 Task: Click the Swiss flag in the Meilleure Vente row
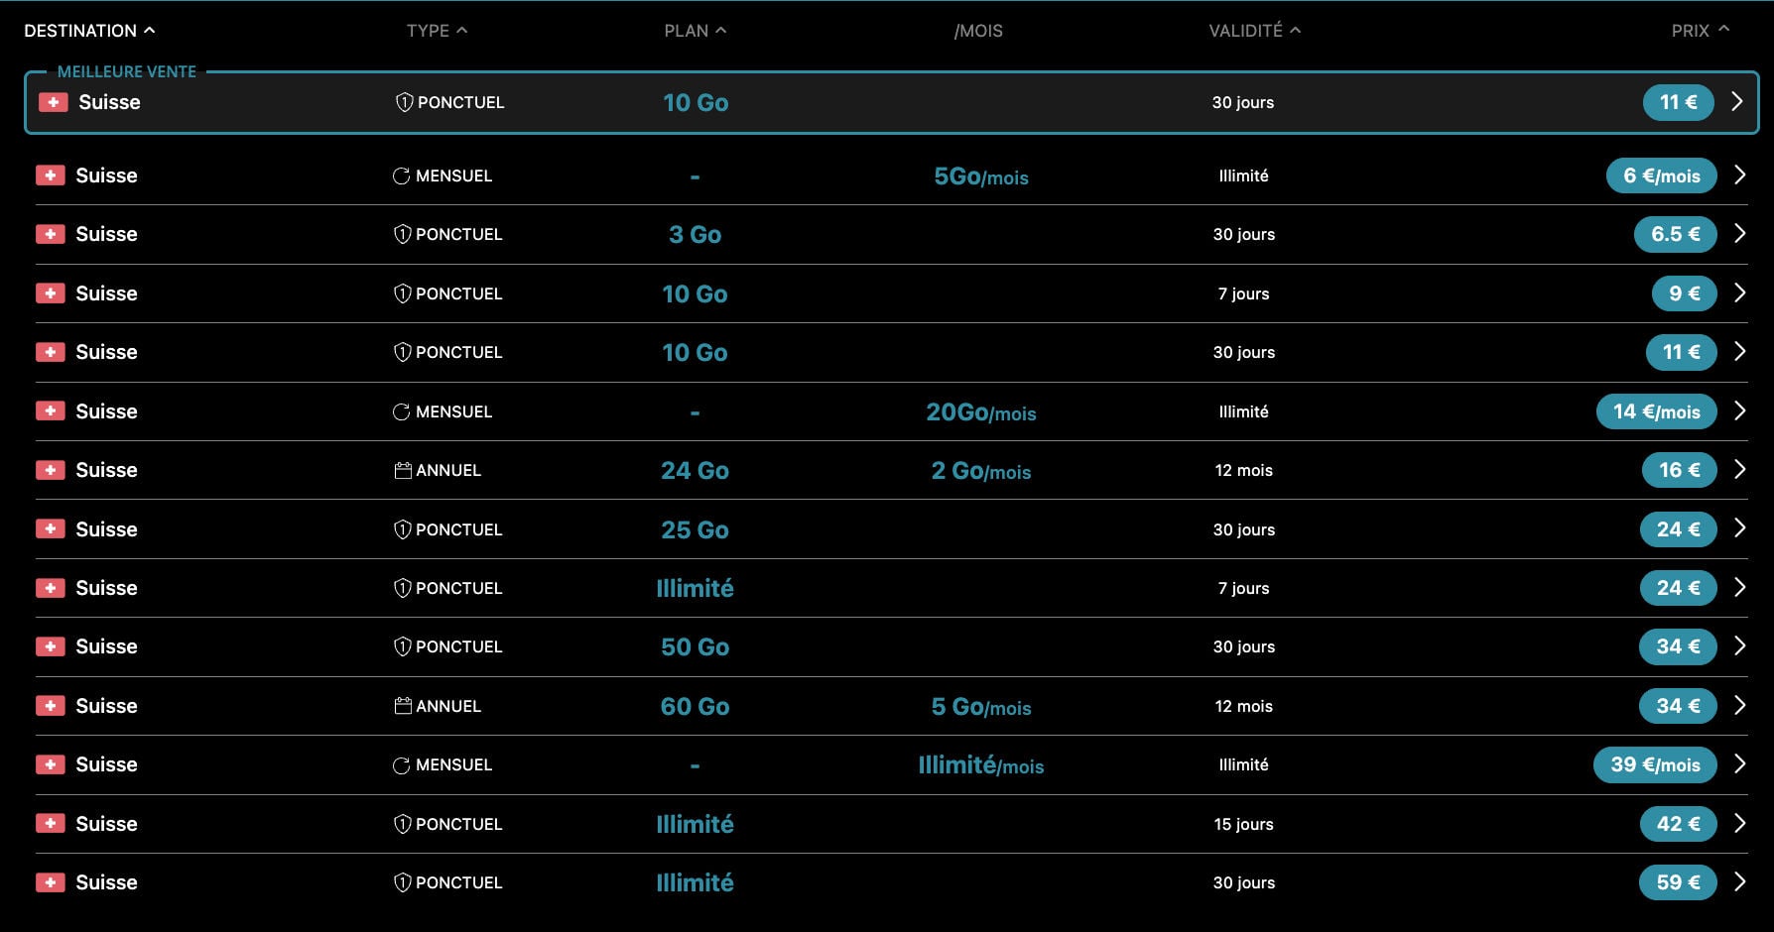tap(53, 102)
